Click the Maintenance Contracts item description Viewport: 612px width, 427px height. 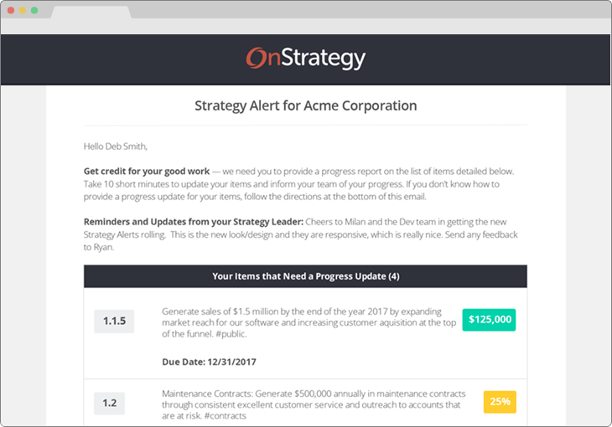[x=314, y=404]
